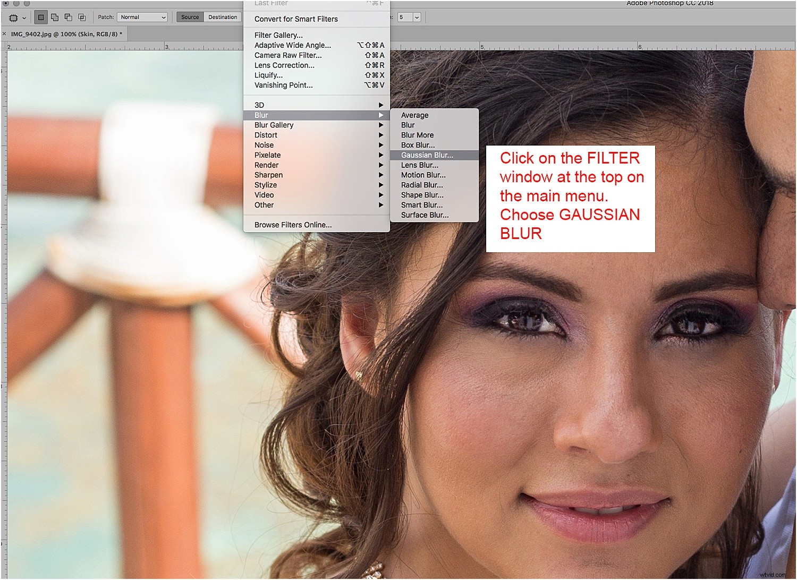797x580 pixels.
Task: Enable Intersect with Selection mode
Action: 82,17
